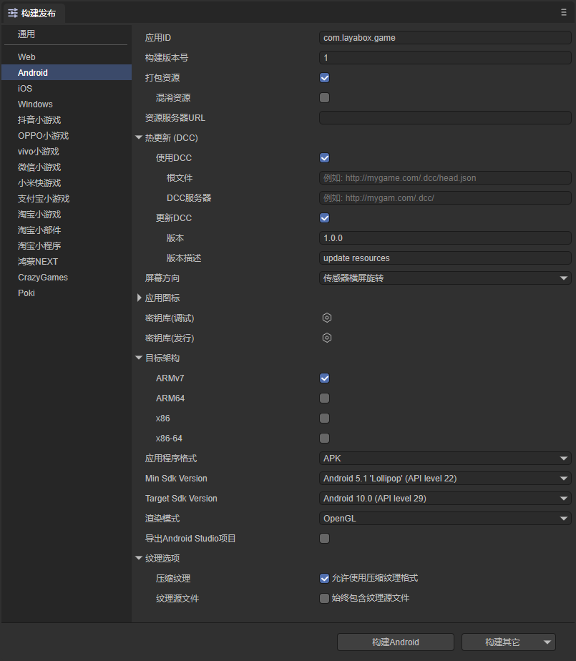Collapse the 目标架构 section
This screenshot has height=661, width=576.
(139, 358)
